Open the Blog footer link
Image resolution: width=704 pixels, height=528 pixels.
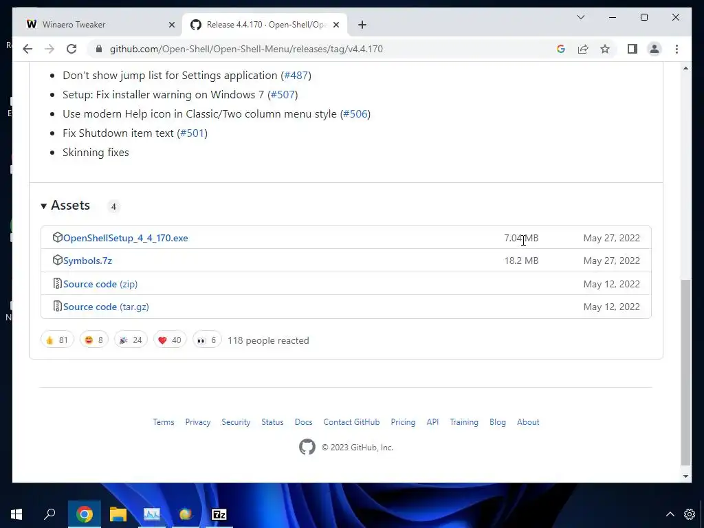click(x=498, y=422)
